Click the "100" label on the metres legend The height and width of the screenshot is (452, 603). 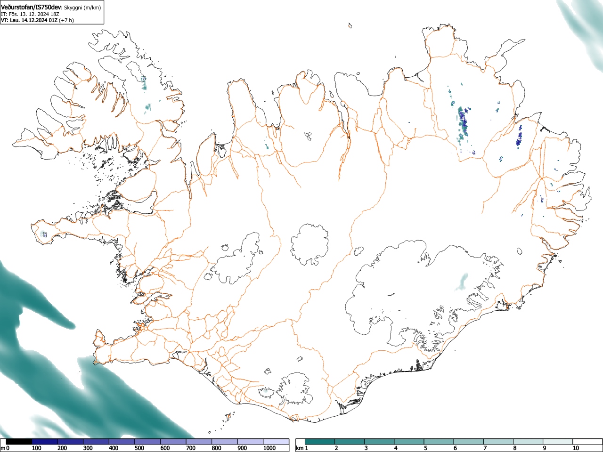click(36, 448)
